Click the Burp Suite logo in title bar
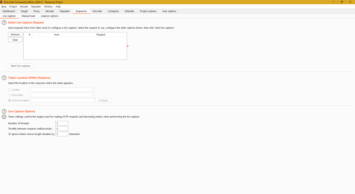This screenshot has height=194, width=355. pos(2,2)
